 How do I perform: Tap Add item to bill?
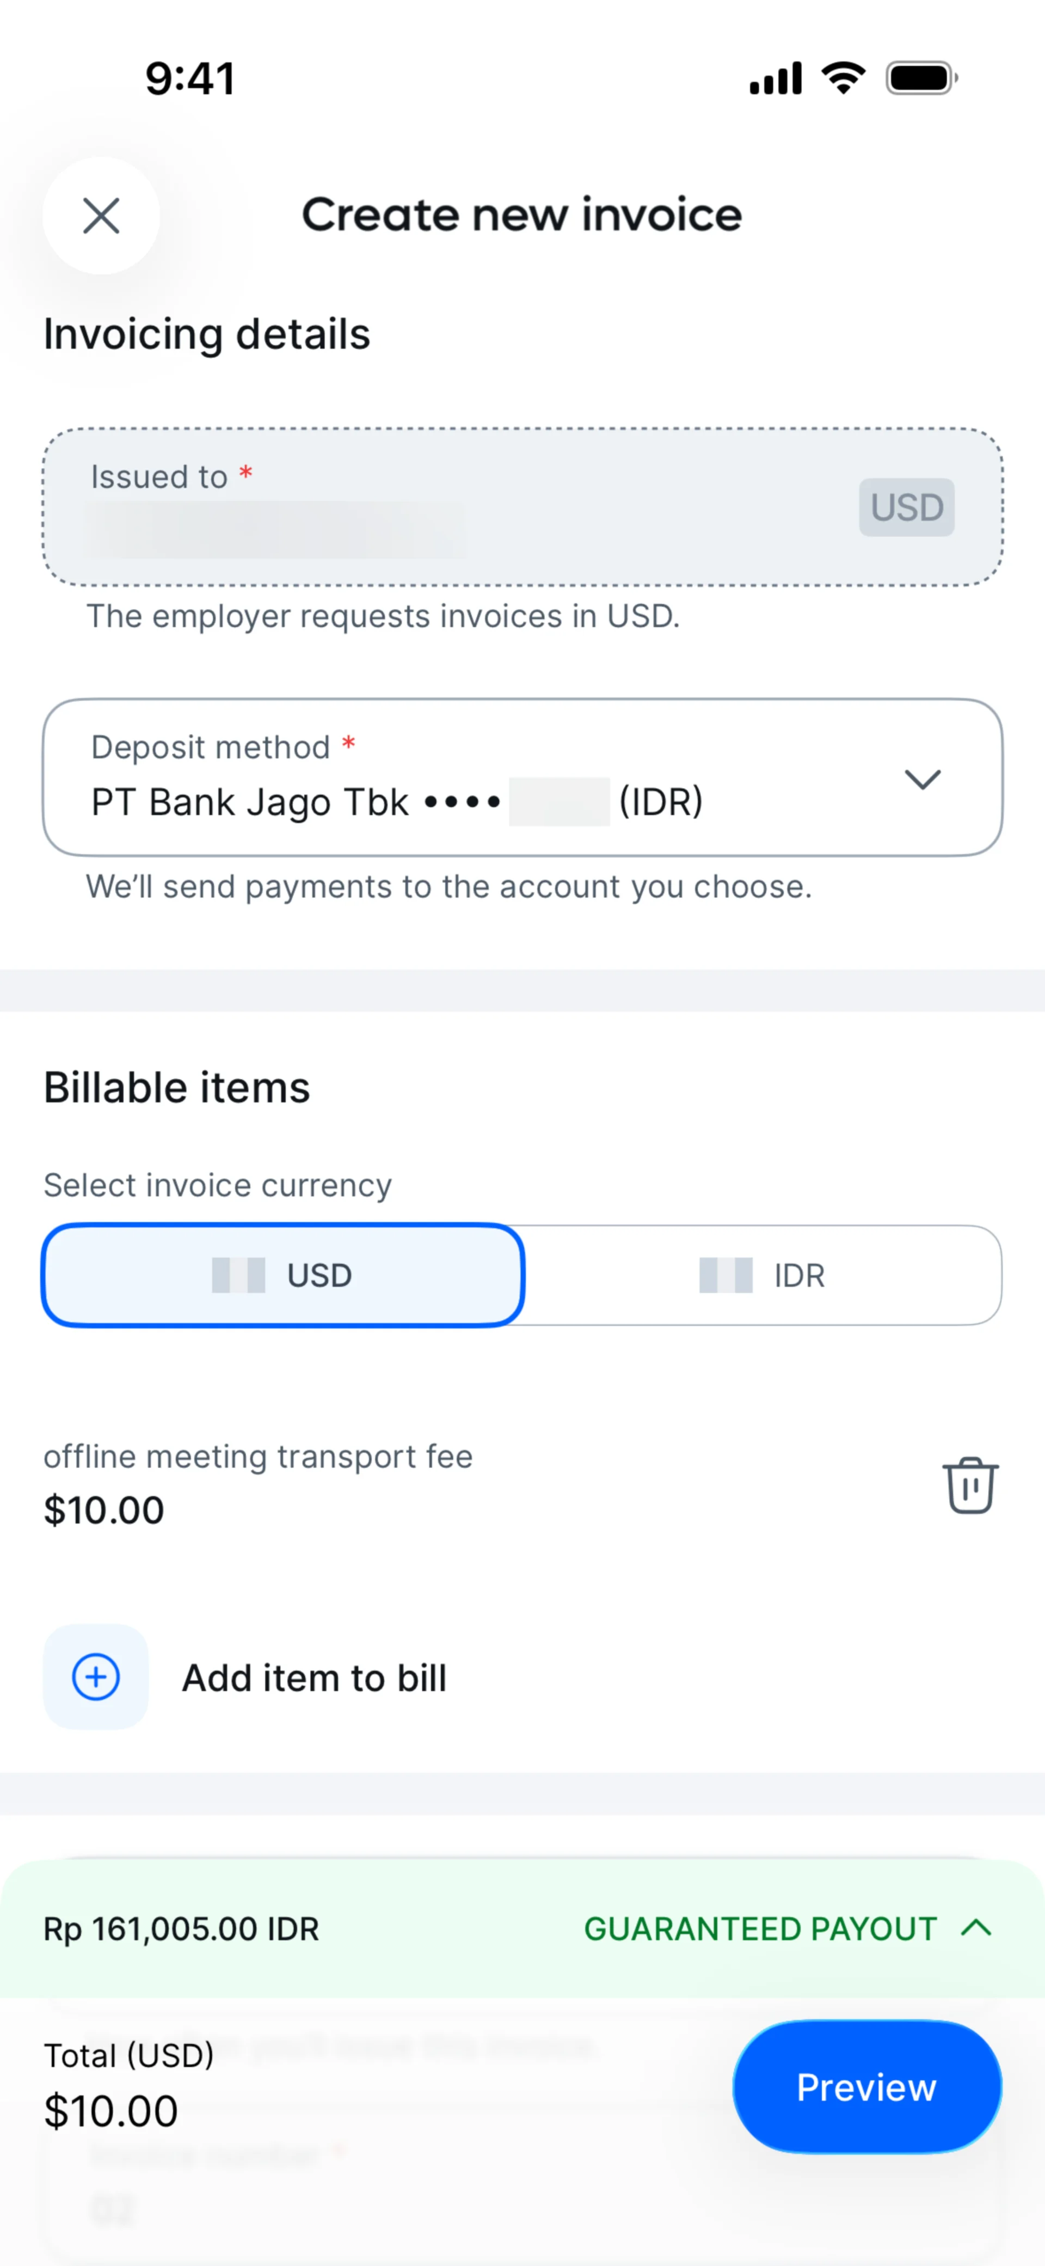click(314, 1677)
